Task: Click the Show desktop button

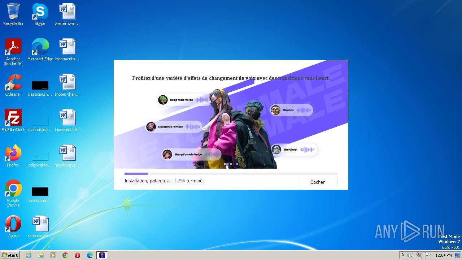Action: (458, 255)
